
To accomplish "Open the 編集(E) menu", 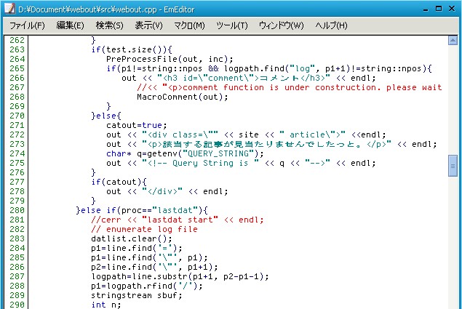I will pyautogui.click(x=71, y=25).
